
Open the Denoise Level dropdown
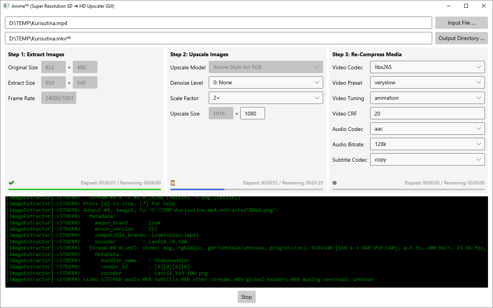click(266, 82)
